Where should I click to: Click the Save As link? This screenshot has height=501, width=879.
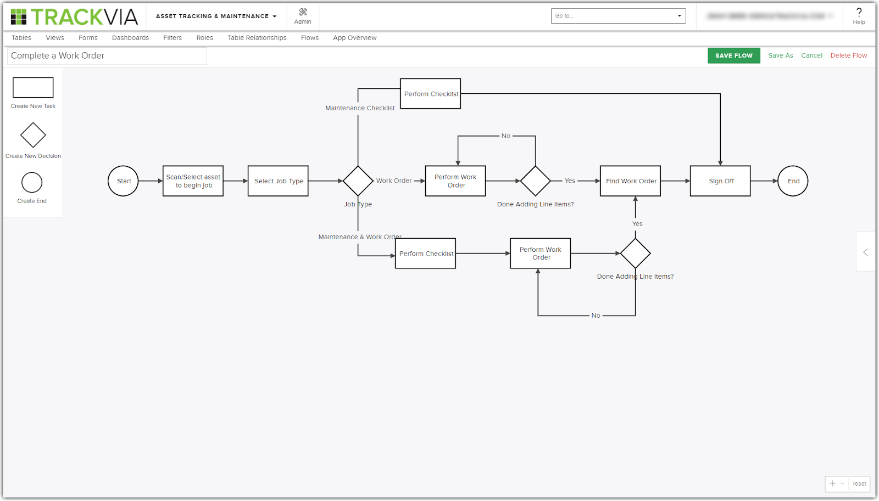coord(781,55)
